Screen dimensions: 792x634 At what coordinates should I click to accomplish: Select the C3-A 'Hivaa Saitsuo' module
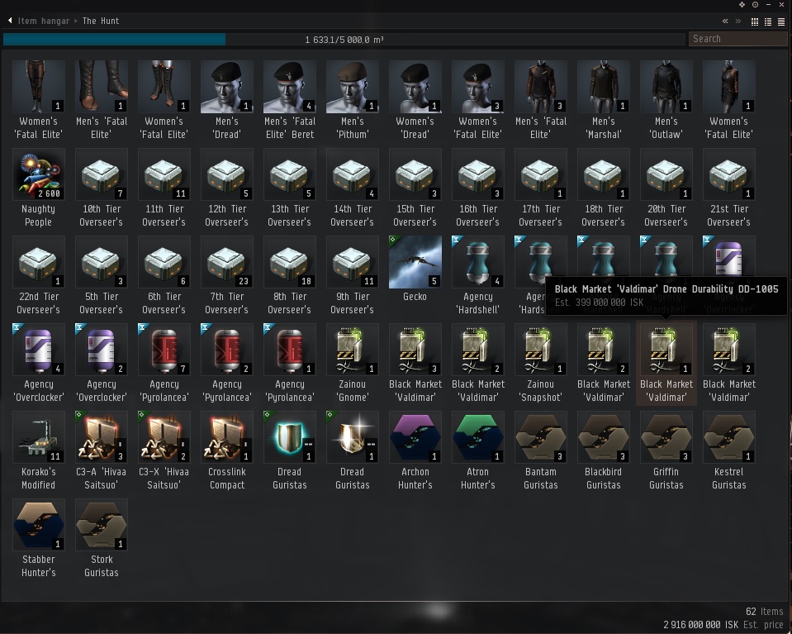coord(101,450)
